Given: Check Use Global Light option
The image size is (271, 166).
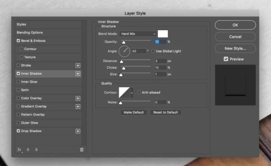Looking at the screenshot, I should coord(153,51).
